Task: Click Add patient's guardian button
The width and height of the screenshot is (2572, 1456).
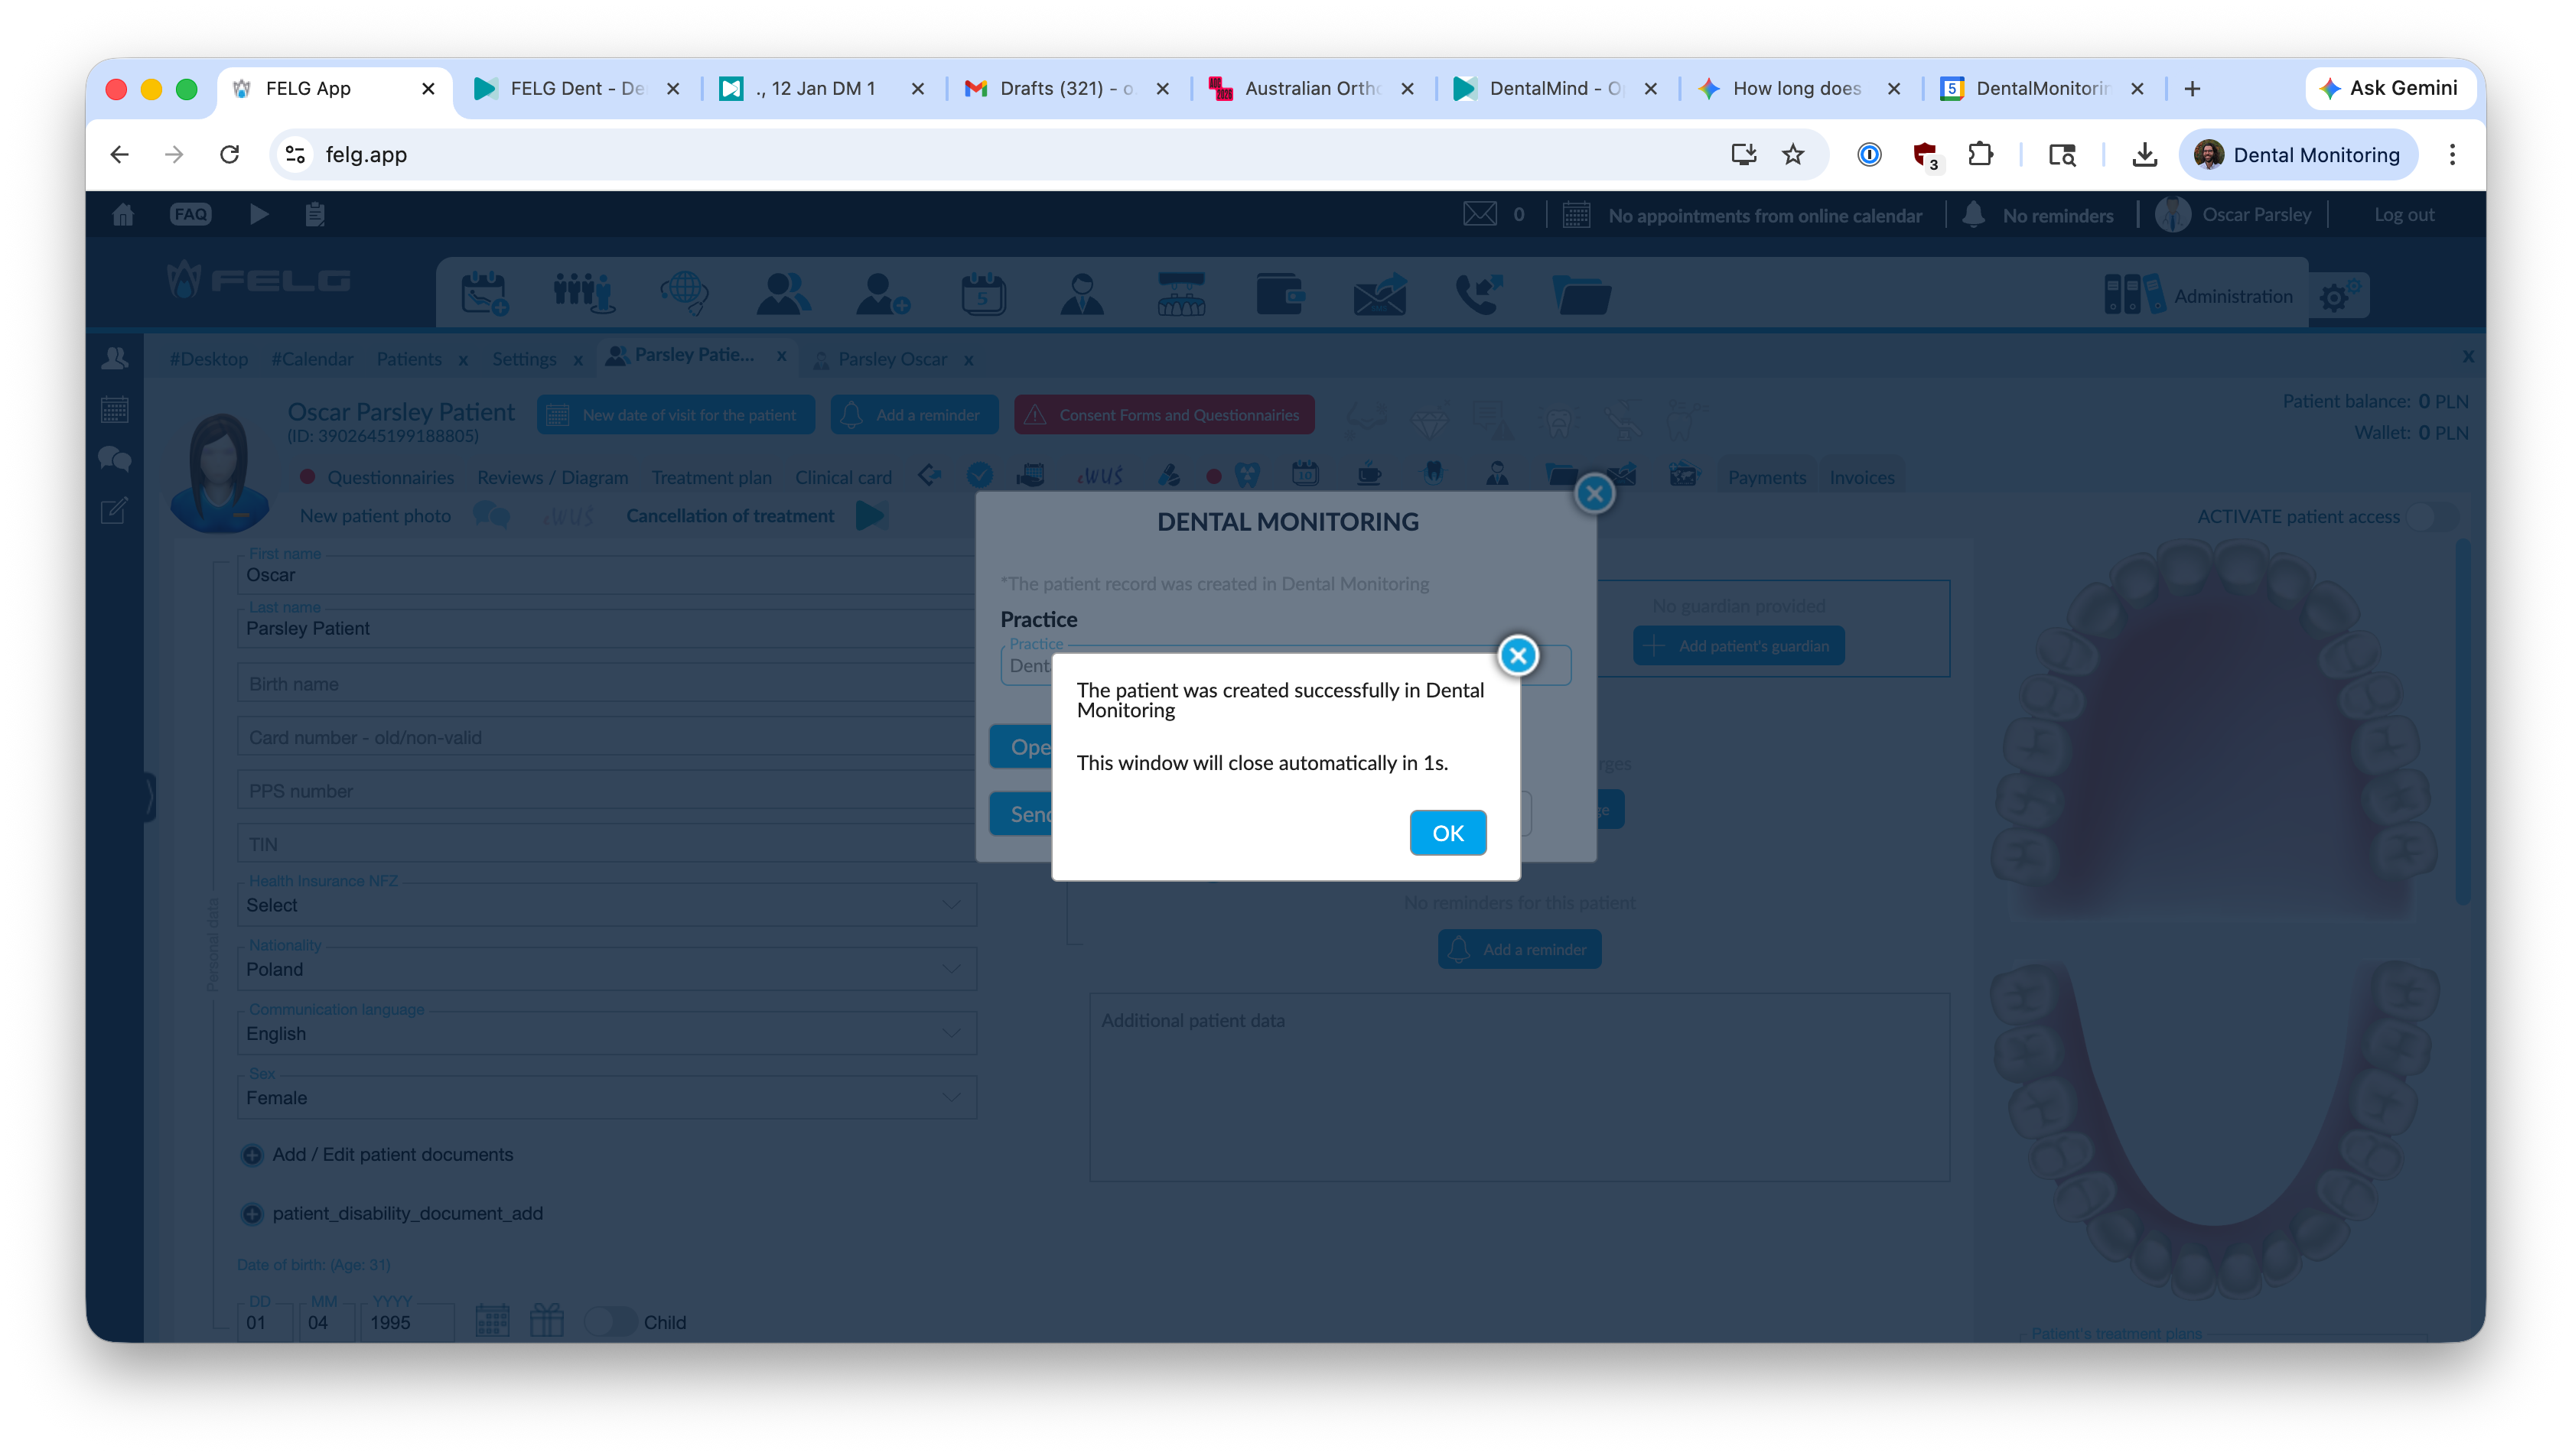Action: [1737, 645]
